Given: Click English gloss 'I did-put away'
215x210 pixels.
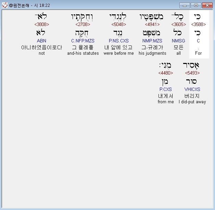Looking at the screenshot, I should click(192, 102).
